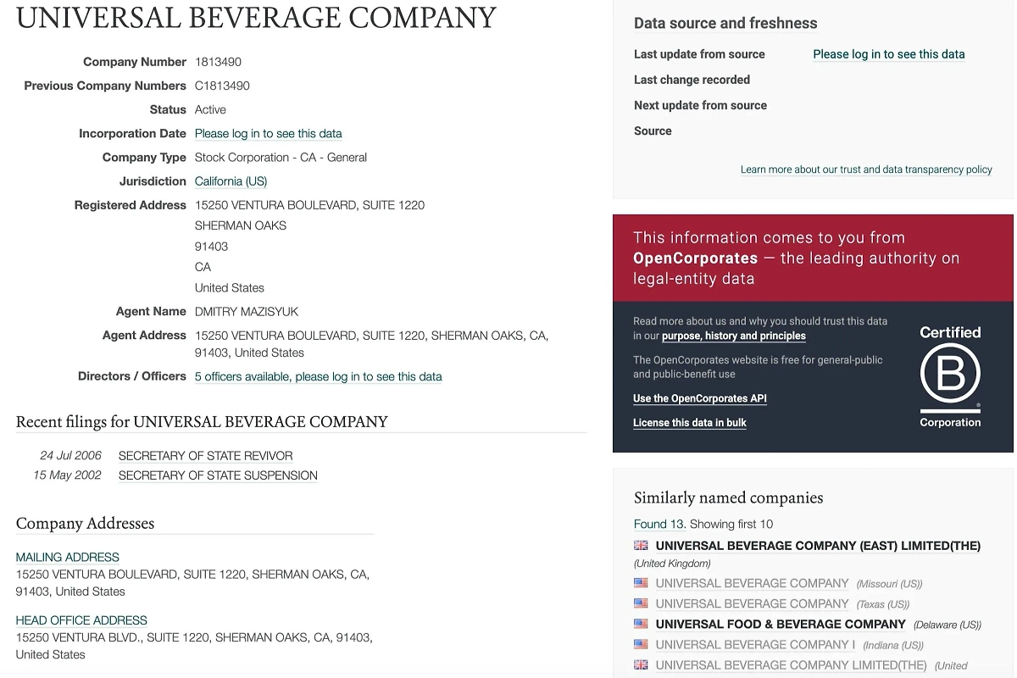The width and height of the screenshot is (1017, 678).
Task: Open the Secretary of State Revivor filing
Action: [205, 456]
